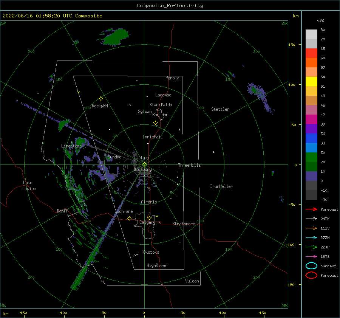Click the Banff label on map
The image size is (340, 318).
pyautogui.click(x=62, y=211)
